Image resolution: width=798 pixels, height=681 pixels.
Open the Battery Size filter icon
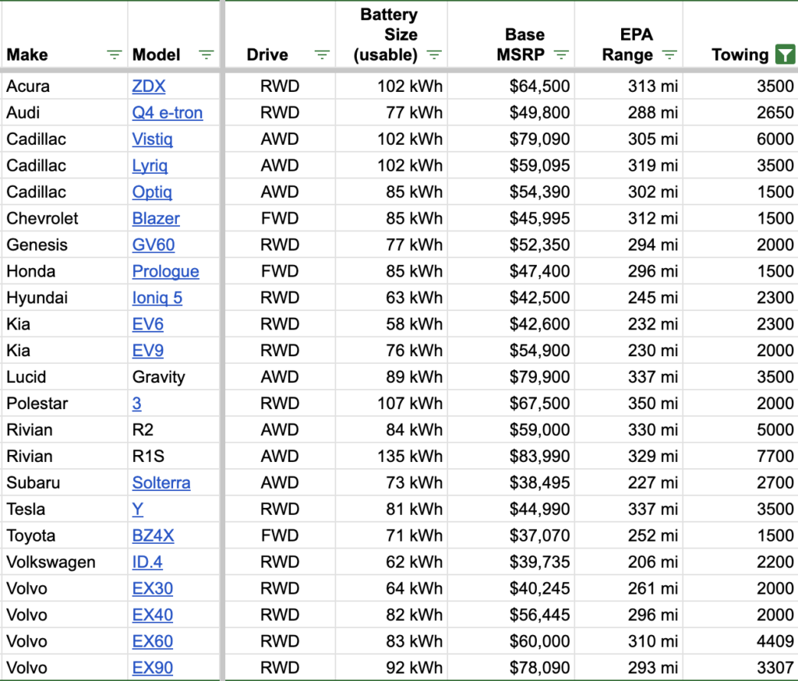(434, 55)
